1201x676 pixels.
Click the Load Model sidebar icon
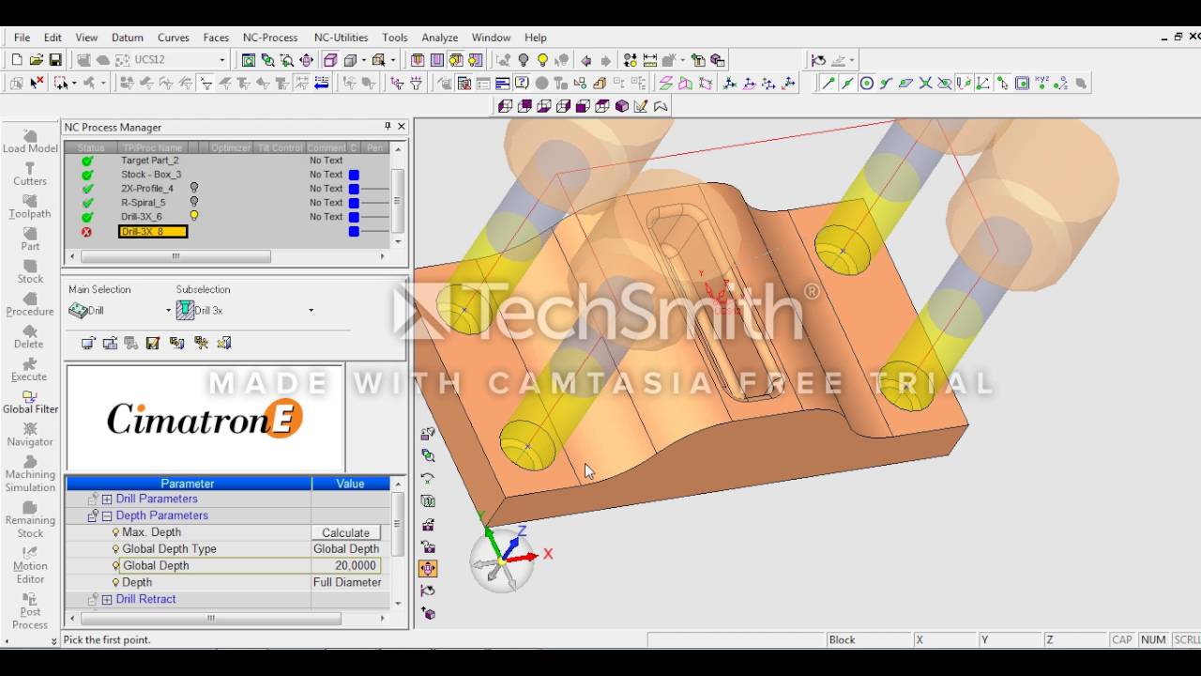pos(30,142)
